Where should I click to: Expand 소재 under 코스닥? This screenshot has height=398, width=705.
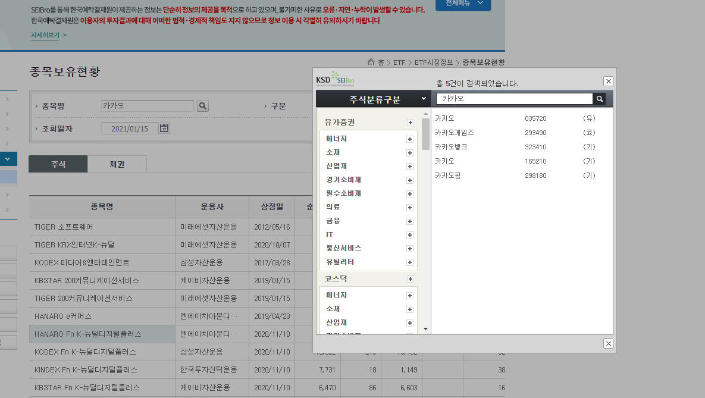point(409,309)
